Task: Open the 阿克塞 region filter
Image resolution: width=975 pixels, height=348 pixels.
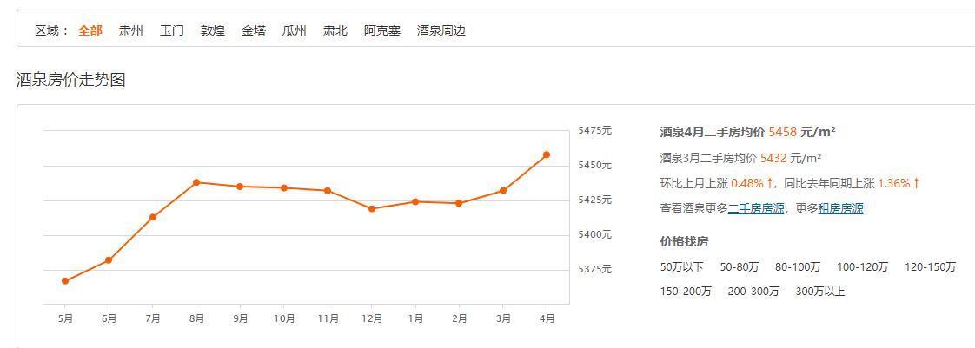Action: click(382, 30)
